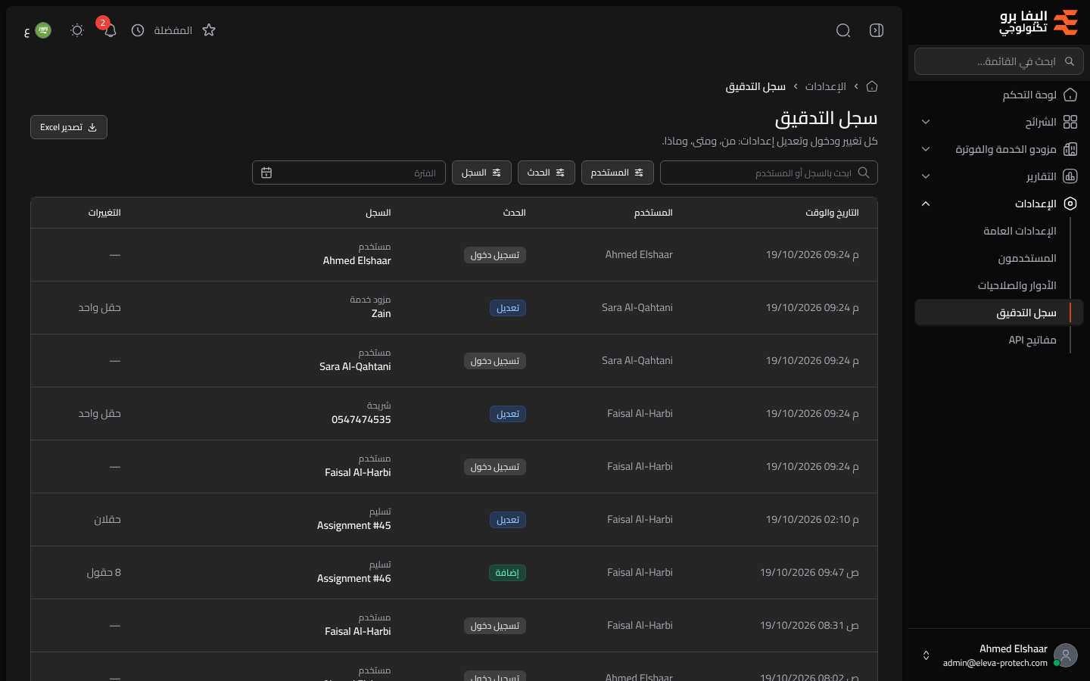Click the settings hexagon icon

pos(1070,204)
